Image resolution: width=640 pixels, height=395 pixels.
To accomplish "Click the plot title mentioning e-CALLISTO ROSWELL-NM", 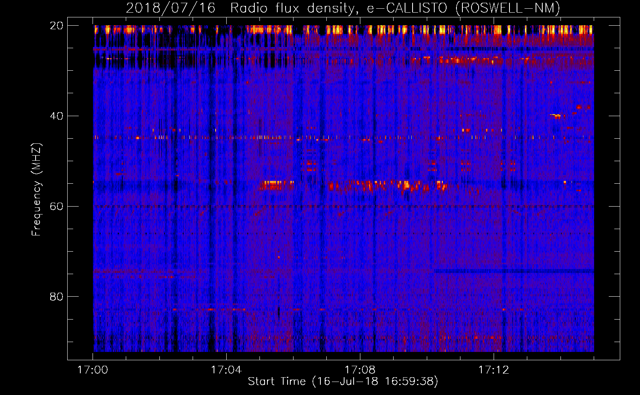I will [343, 8].
